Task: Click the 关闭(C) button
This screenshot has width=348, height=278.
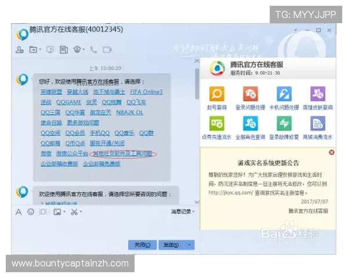Action: point(142,245)
